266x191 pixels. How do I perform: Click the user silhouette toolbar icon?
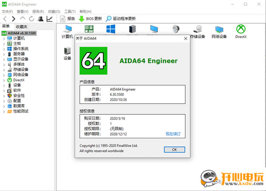pyautogui.click(x=40, y=19)
